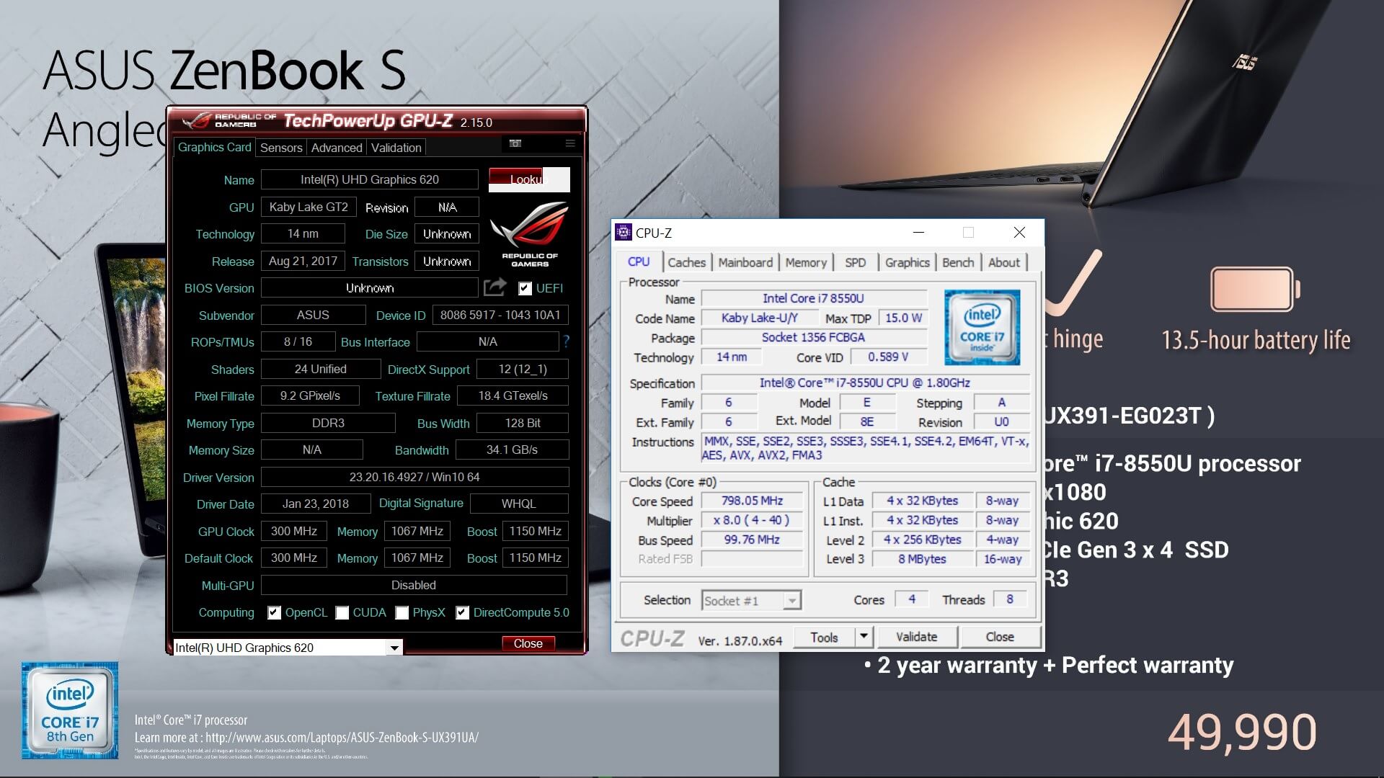
Task: Click the DirectX Support value 12 (12_1)
Action: pos(523,369)
